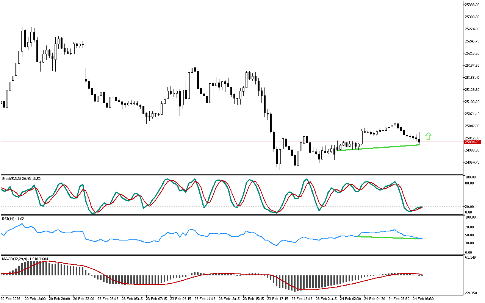Image resolution: width=485 pixels, height=303 pixels.
Task: Click the MACD 61.149 scale label
Action: point(471,258)
